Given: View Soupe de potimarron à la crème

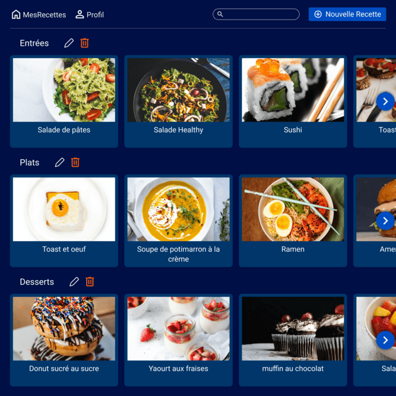Looking at the screenshot, I should (178, 221).
